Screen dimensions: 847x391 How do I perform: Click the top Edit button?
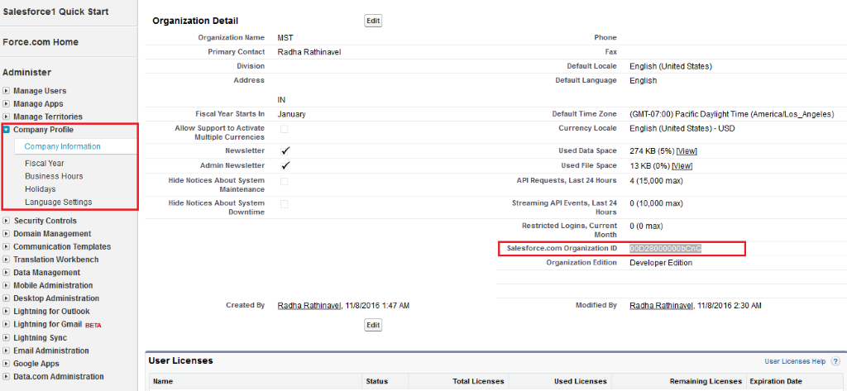click(x=373, y=21)
